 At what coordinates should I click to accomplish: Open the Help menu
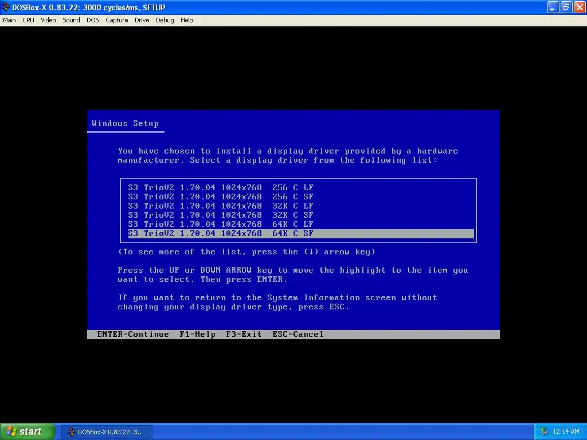click(186, 20)
